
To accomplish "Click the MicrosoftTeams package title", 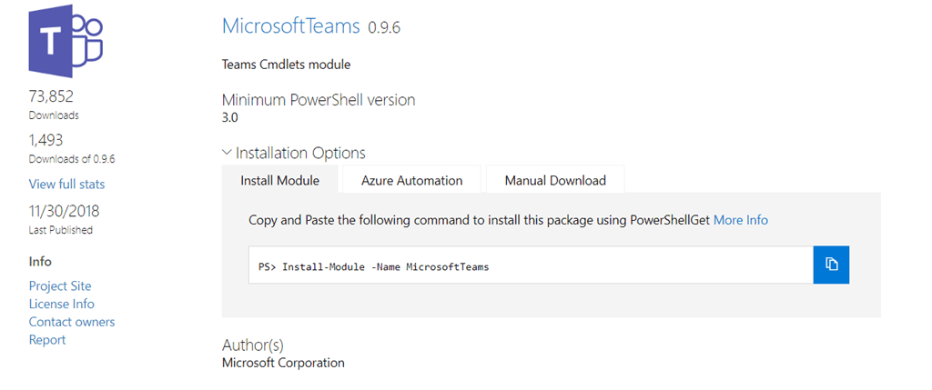I will coord(291,25).
